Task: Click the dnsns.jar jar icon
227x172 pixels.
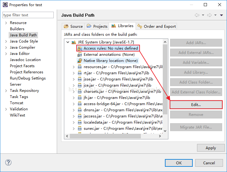Action: tap(80, 110)
